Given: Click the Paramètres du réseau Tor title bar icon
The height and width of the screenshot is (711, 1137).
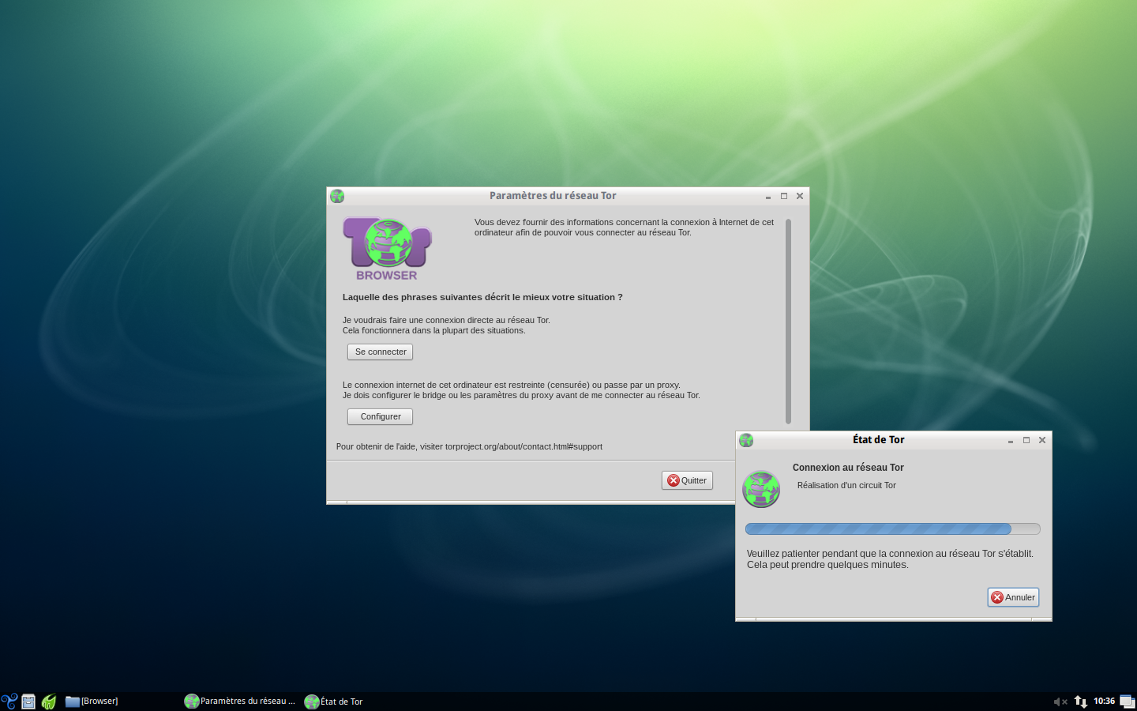Looking at the screenshot, I should 337,196.
